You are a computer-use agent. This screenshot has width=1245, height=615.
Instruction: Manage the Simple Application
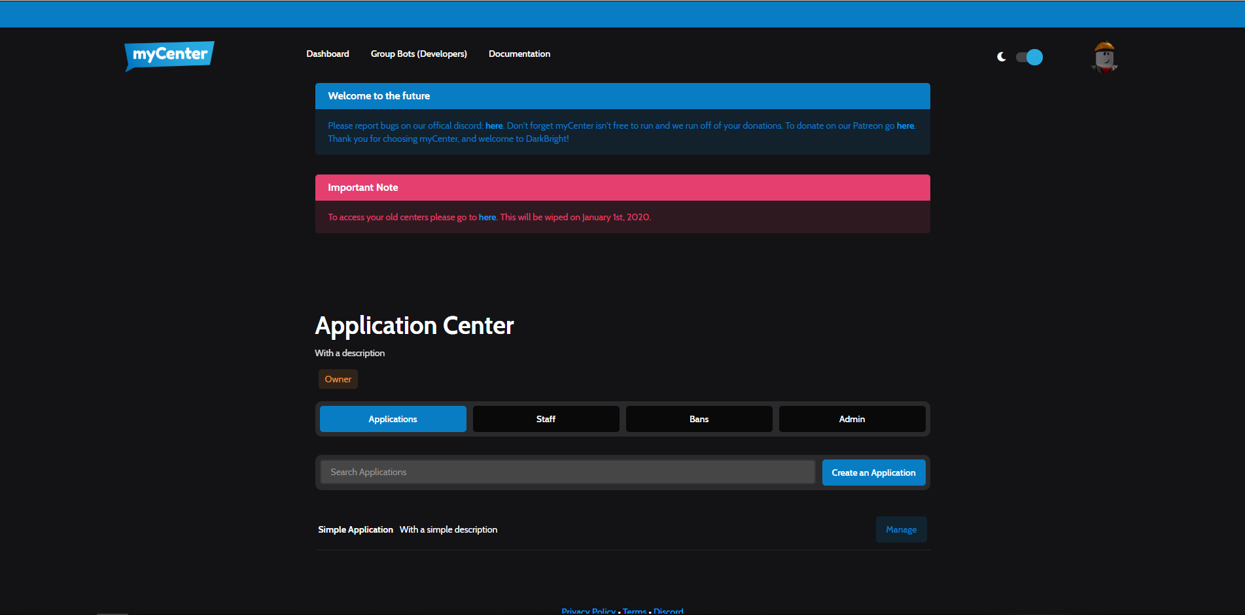pyautogui.click(x=901, y=529)
